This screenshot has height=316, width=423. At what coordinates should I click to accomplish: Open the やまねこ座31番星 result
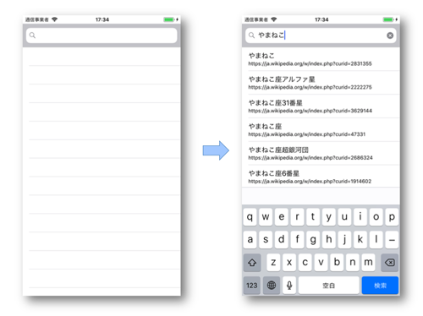tap(321, 106)
